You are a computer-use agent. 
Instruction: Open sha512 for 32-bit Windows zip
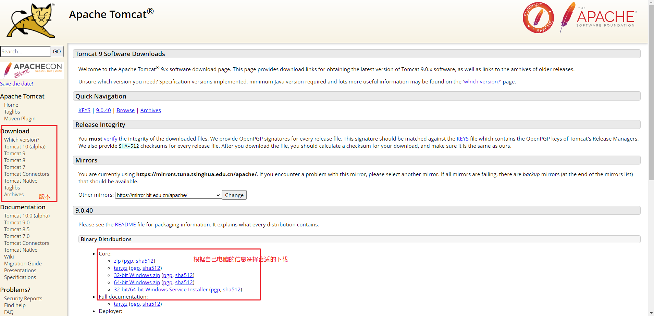(x=184, y=275)
